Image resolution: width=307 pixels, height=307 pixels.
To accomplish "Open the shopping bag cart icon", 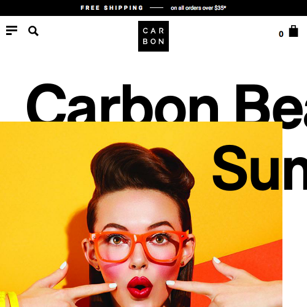I will click(x=293, y=31).
